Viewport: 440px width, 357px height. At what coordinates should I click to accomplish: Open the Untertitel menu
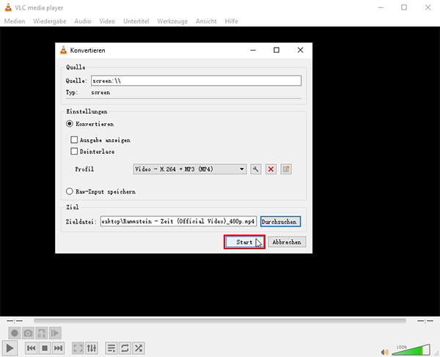click(136, 21)
